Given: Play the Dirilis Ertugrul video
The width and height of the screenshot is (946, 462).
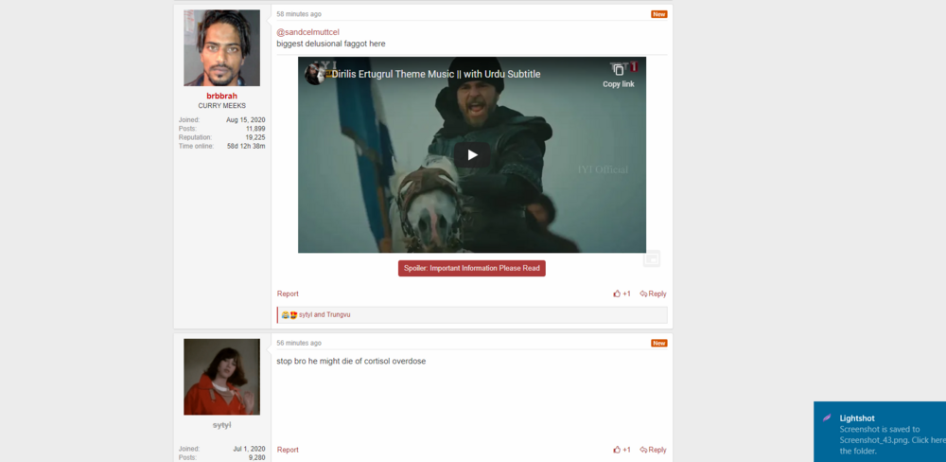Looking at the screenshot, I should point(472,155).
